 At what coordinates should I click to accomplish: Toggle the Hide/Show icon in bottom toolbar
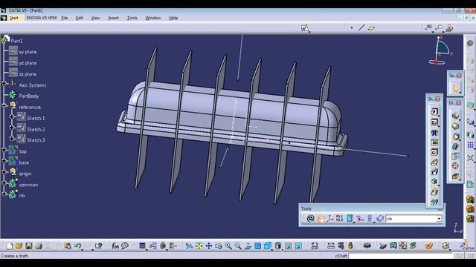coord(289,246)
